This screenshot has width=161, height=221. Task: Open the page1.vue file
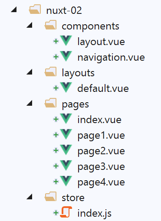tap(101, 136)
